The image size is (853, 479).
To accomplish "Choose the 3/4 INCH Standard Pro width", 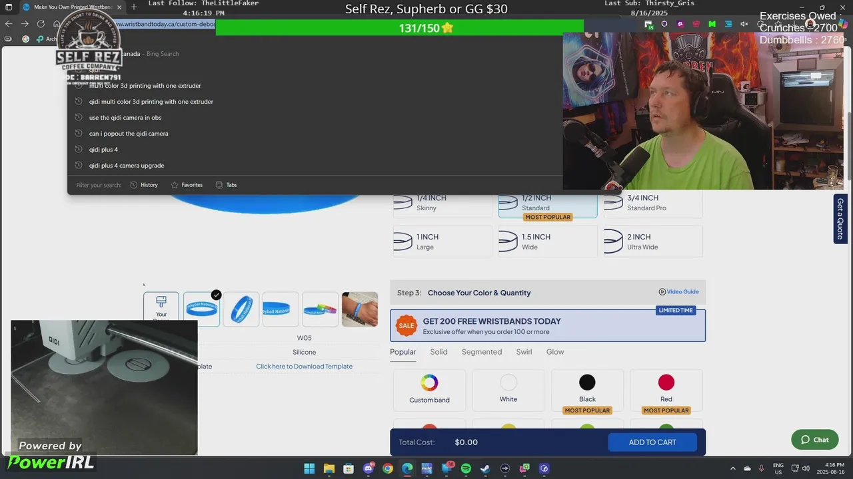I will (653, 203).
